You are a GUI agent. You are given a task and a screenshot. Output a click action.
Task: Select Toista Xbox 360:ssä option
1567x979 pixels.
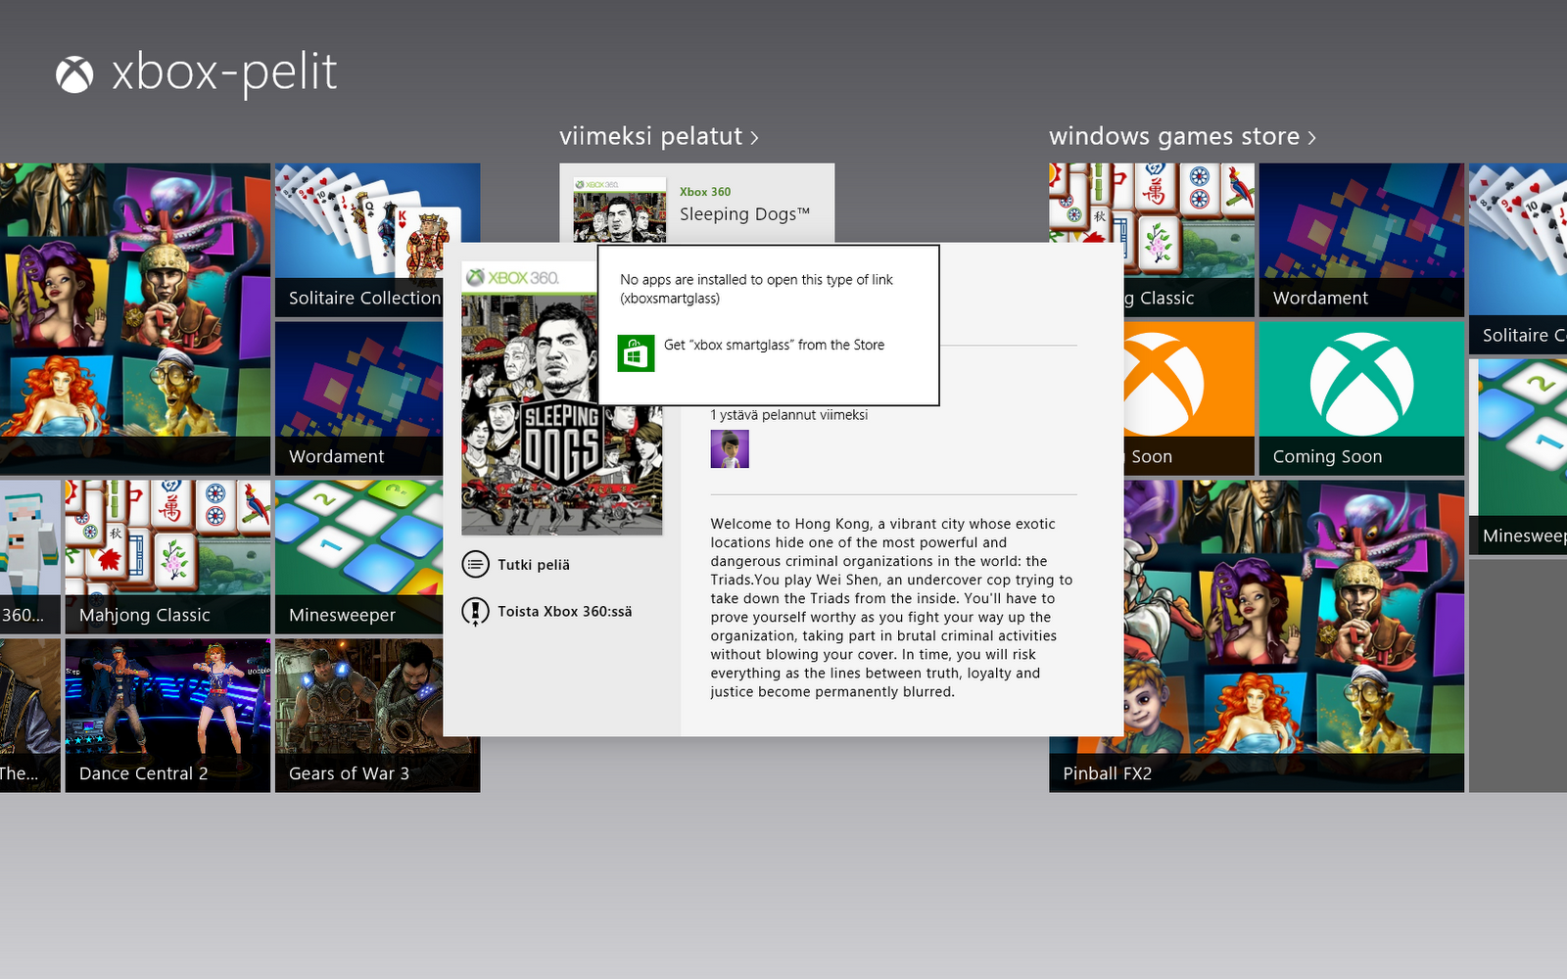[547, 611]
